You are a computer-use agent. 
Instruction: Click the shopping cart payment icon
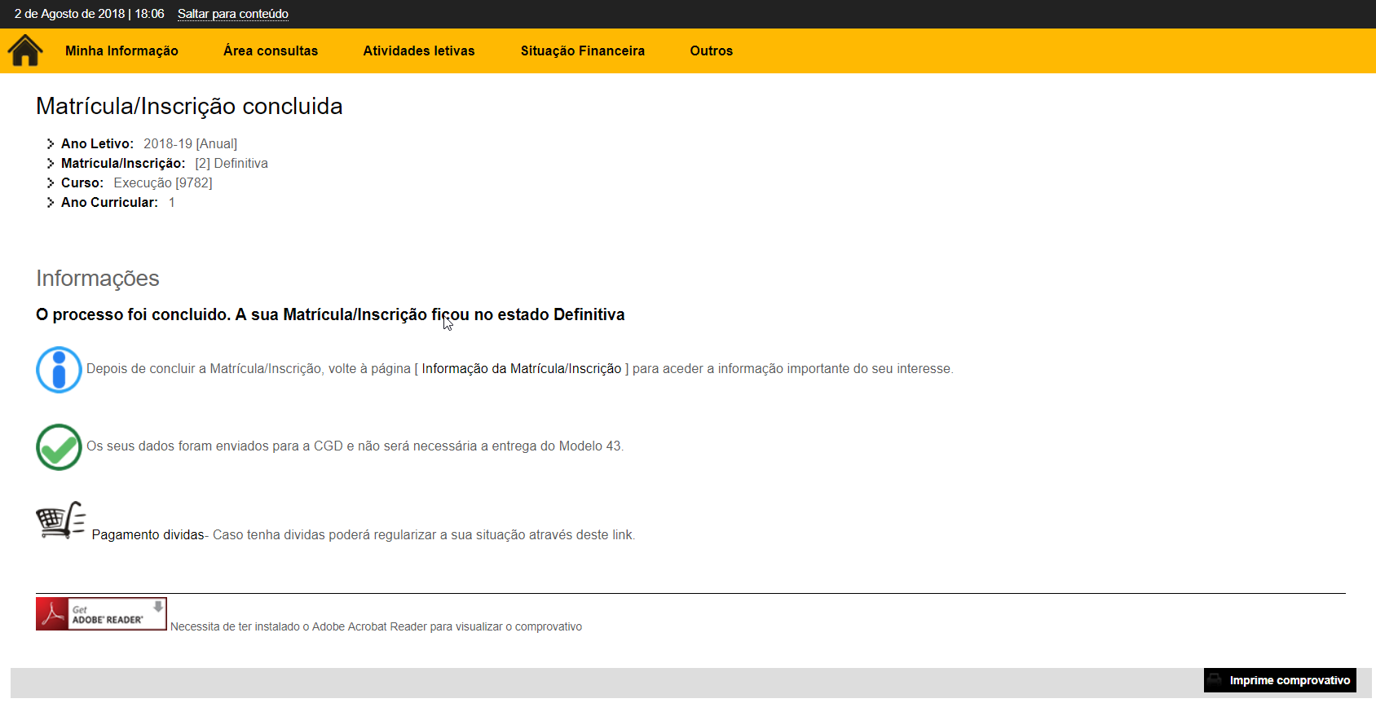click(61, 520)
